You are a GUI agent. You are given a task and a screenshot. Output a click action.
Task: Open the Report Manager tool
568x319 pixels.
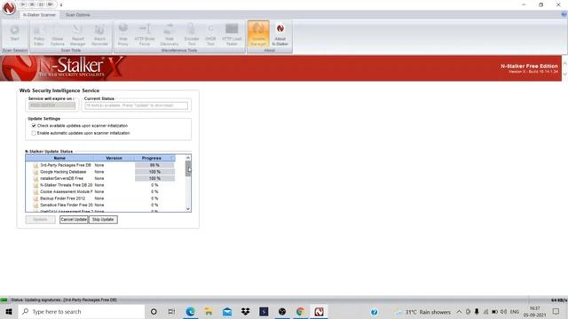click(x=77, y=35)
